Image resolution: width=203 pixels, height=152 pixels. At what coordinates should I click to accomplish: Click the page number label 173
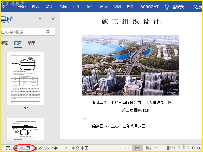click(25, 109)
